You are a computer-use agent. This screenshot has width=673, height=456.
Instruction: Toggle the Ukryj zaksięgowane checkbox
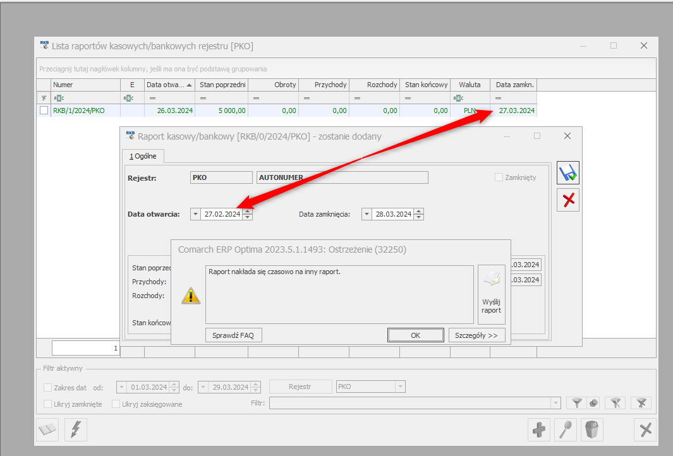coord(116,404)
